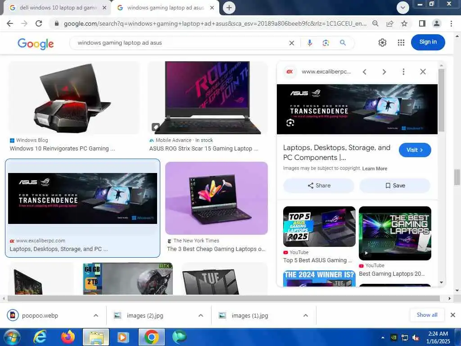Open a new browser tab

(x=229, y=8)
